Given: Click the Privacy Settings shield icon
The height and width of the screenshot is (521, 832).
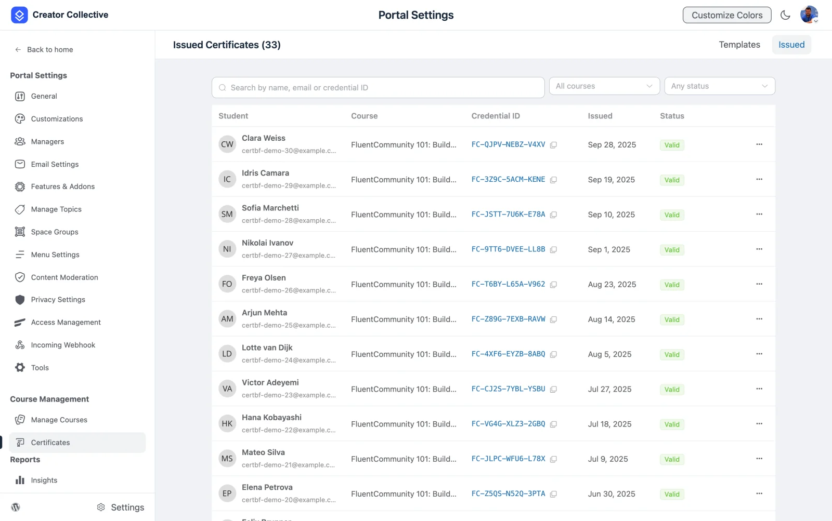Looking at the screenshot, I should click(20, 300).
